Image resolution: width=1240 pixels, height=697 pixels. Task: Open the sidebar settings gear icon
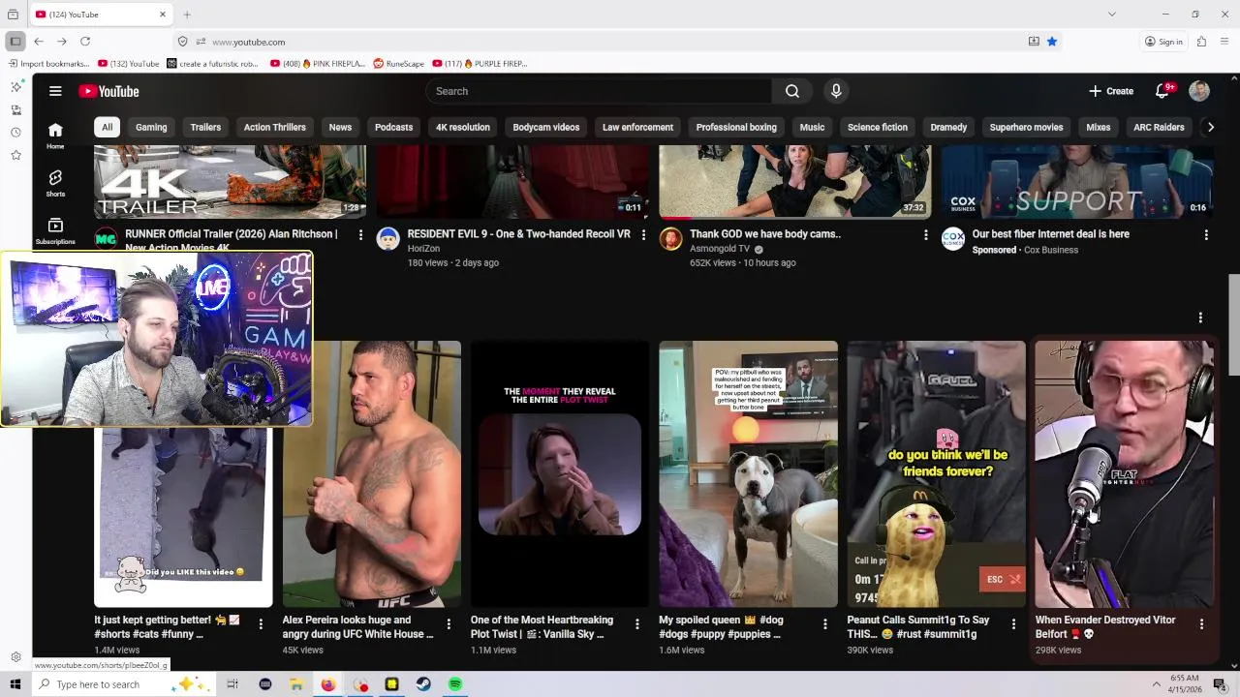15,657
